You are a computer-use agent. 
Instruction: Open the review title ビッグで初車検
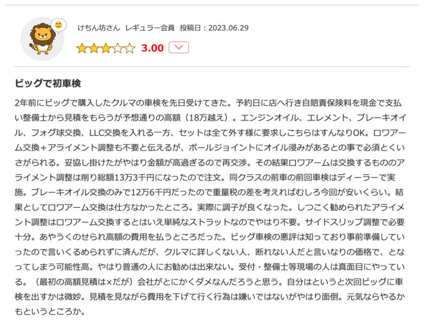tap(48, 84)
